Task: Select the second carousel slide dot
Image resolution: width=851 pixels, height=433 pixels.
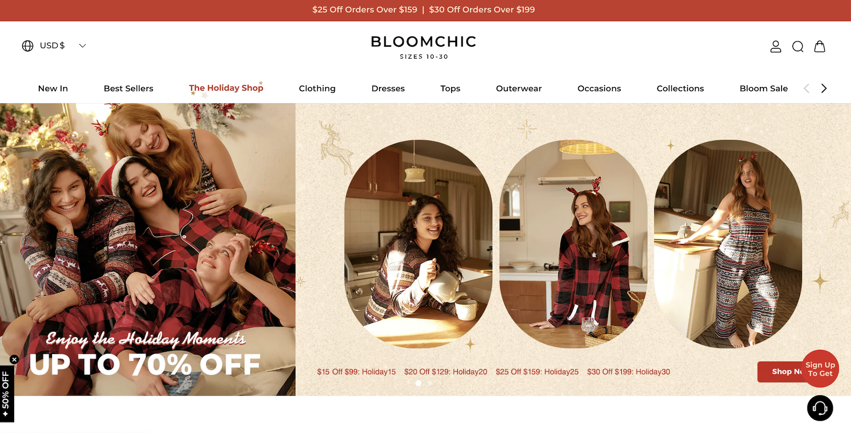Action: pos(430,383)
